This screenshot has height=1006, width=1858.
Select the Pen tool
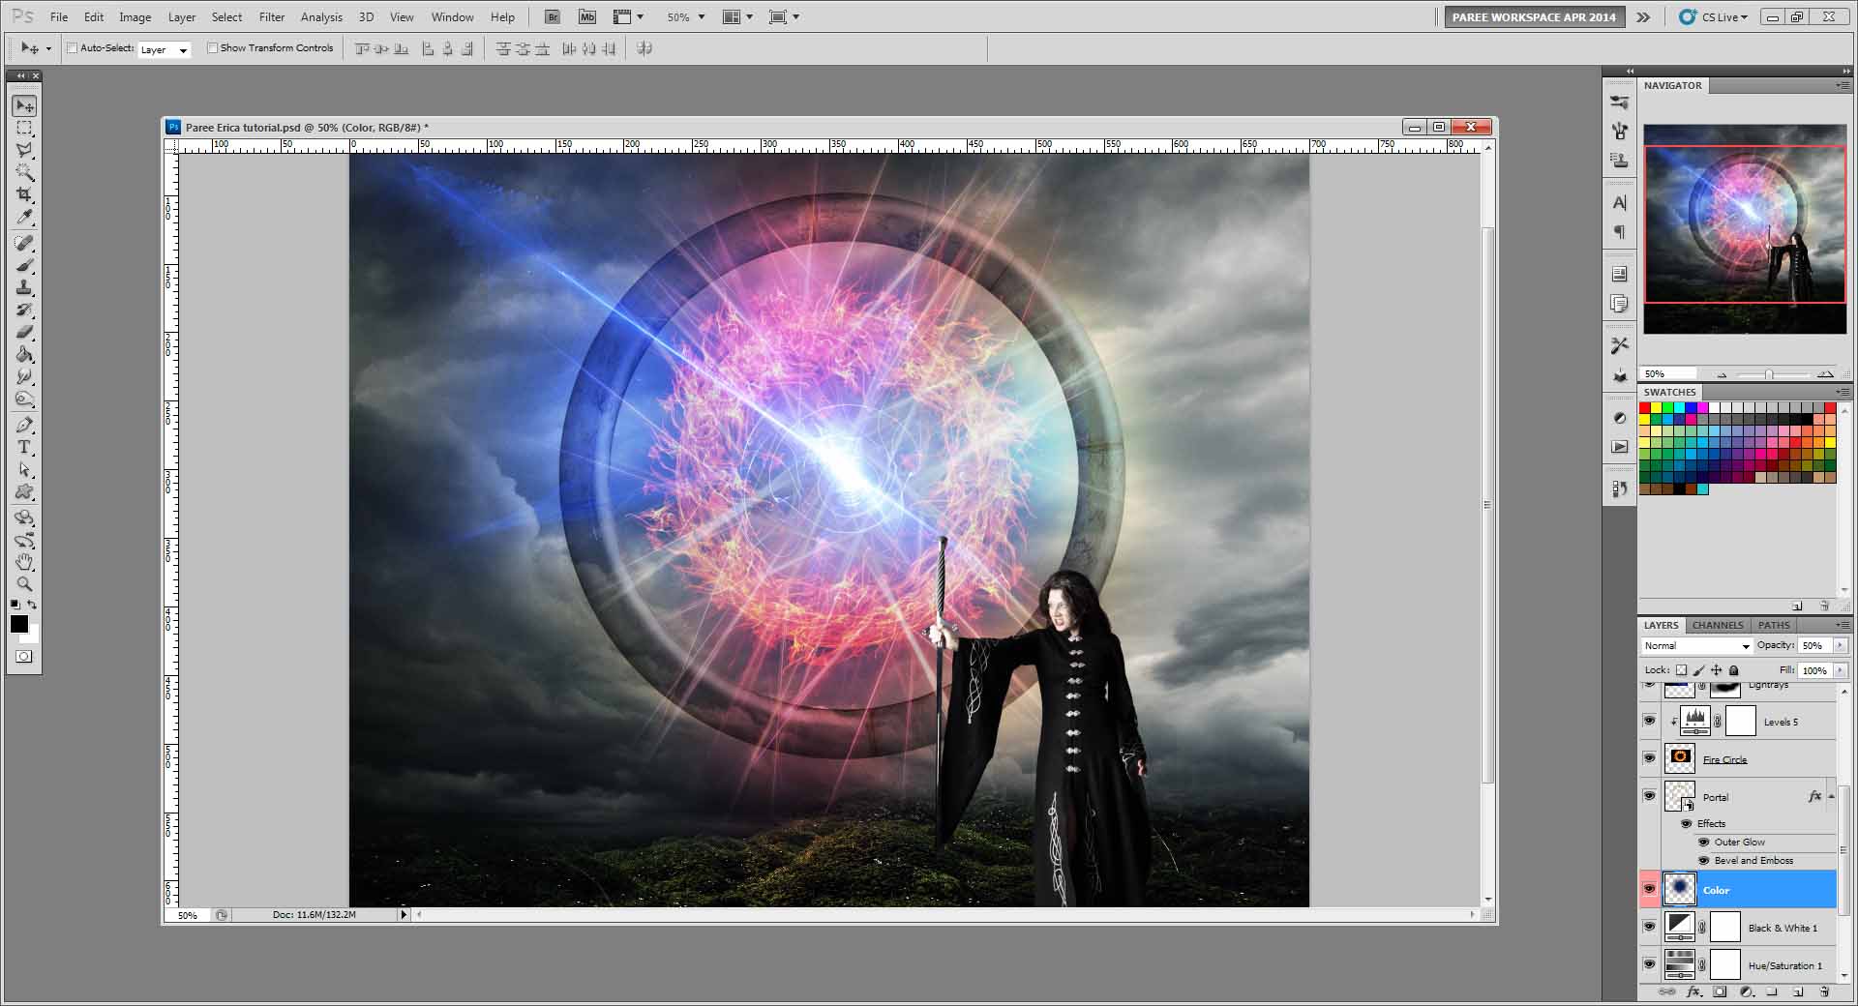(24, 425)
